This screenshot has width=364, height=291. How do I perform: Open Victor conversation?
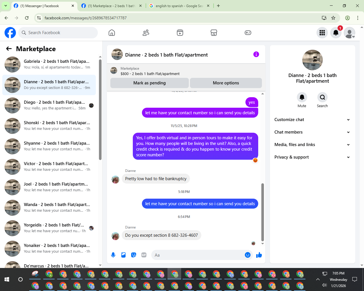tap(49, 167)
